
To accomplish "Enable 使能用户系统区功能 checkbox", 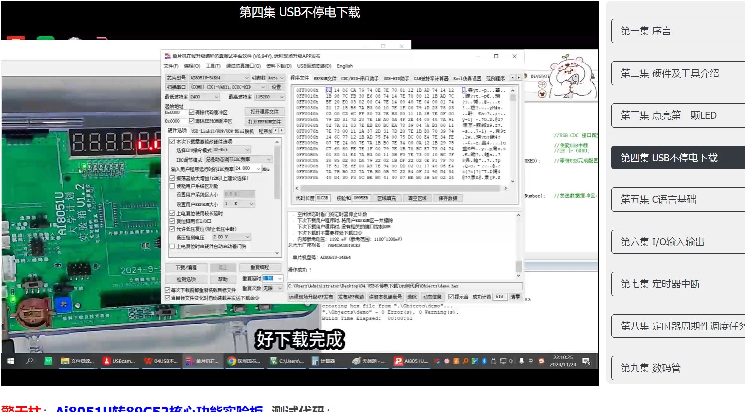I will coord(172,186).
